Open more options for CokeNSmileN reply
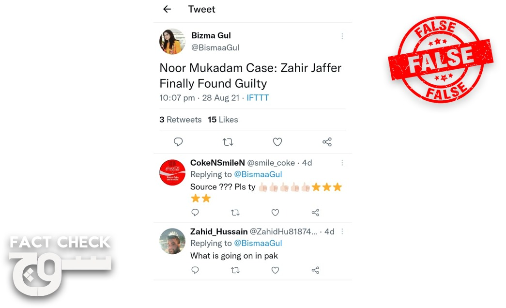Viewport: 506px width, 308px height. click(x=342, y=163)
